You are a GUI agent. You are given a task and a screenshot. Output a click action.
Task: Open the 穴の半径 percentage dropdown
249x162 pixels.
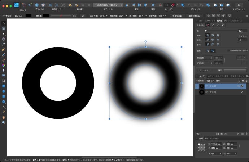point(107,16)
